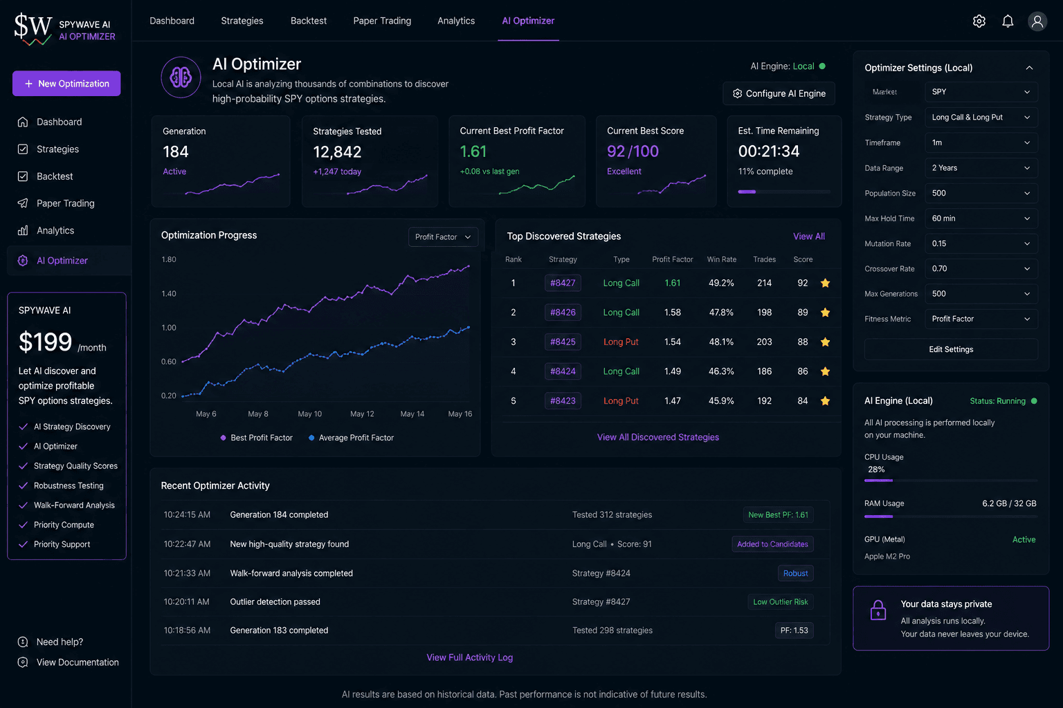The width and height of the screenshot is (1063, 708).
Task: Click the Need help question icon
Action: point(23,642)
